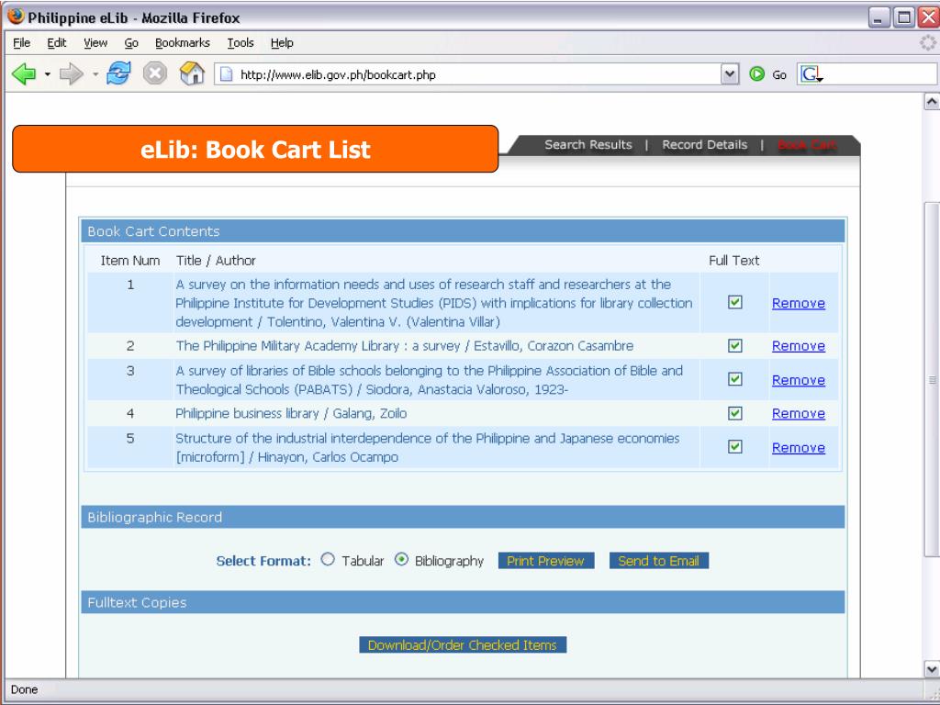Remove item 5 Hinayon microform
Image resolution: width=940 pixels, height=705 pixels.
pos(798,448)
